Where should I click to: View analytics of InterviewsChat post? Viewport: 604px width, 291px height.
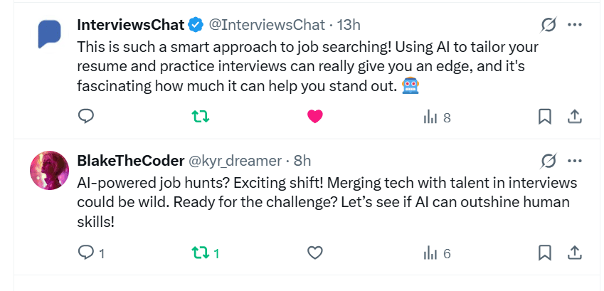pyautogui.click(x=437, y=117)
